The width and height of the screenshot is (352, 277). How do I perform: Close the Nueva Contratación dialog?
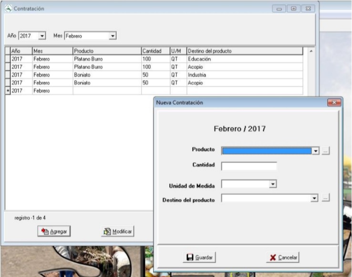[334, 103]
